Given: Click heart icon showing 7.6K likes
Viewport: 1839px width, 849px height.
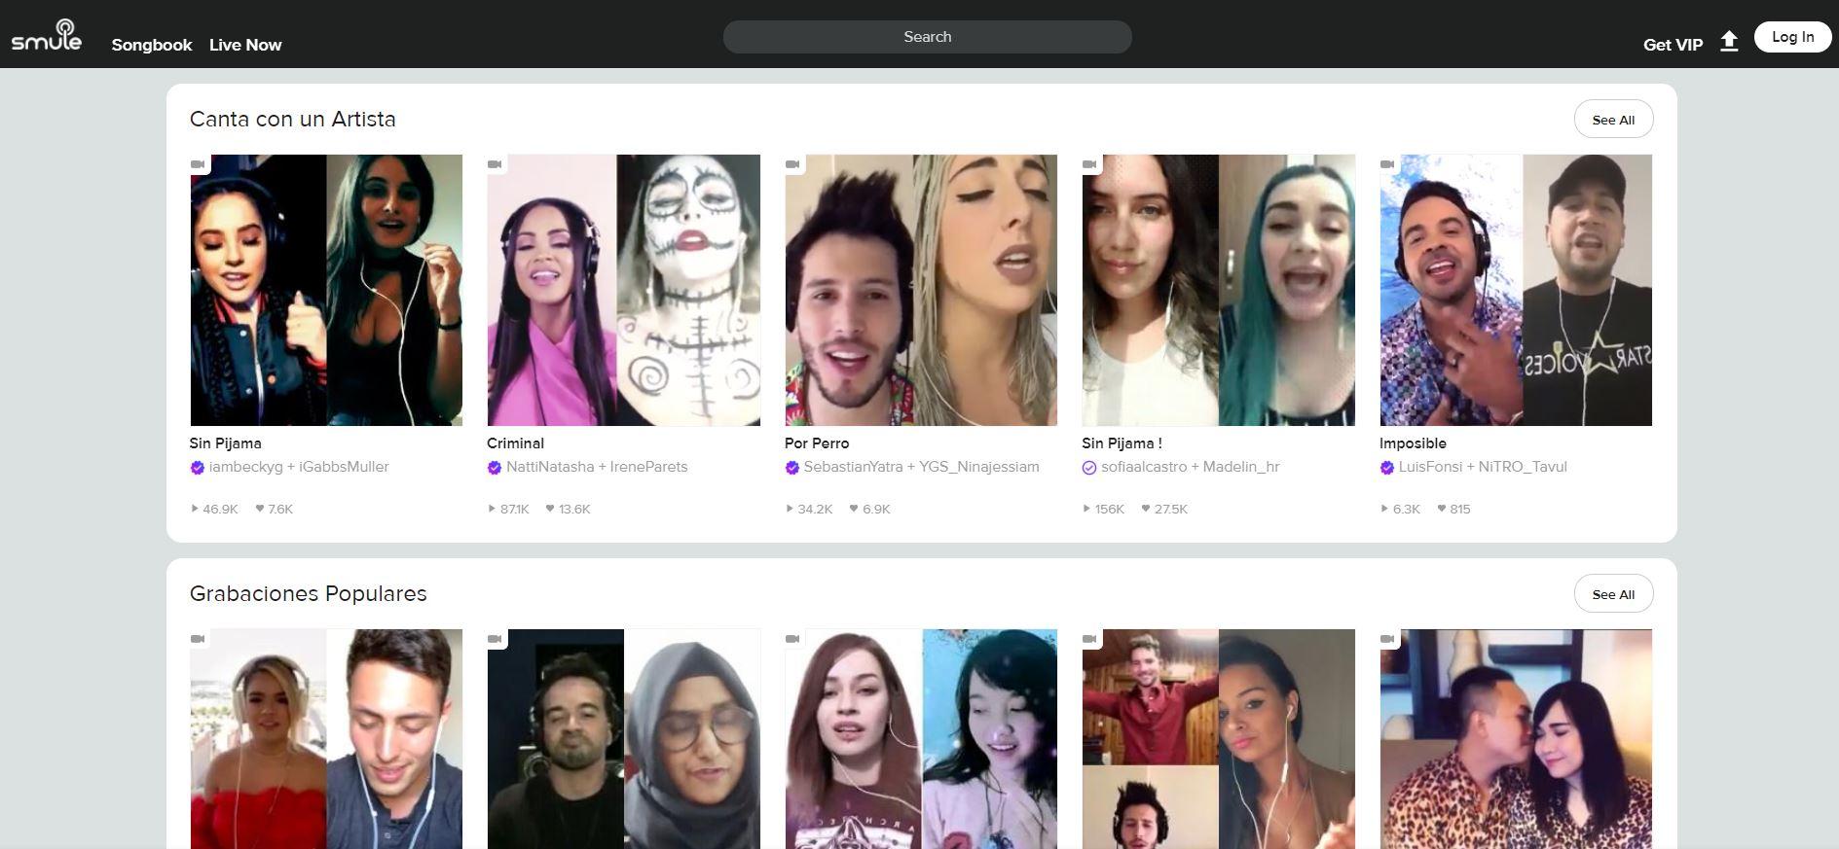Looking at the screenshot, I should [260, 509].
